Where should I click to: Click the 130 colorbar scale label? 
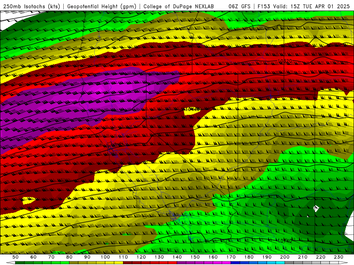pos(159,257)
